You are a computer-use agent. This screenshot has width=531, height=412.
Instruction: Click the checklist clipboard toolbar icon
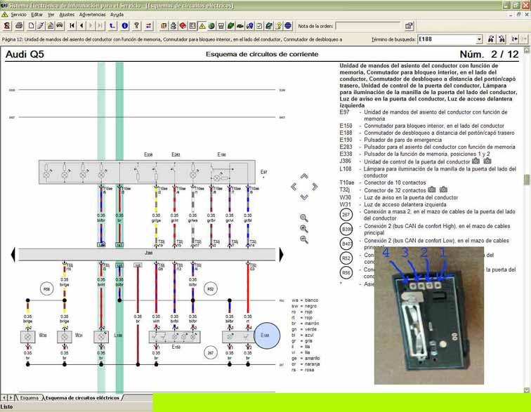pos(259,26)
